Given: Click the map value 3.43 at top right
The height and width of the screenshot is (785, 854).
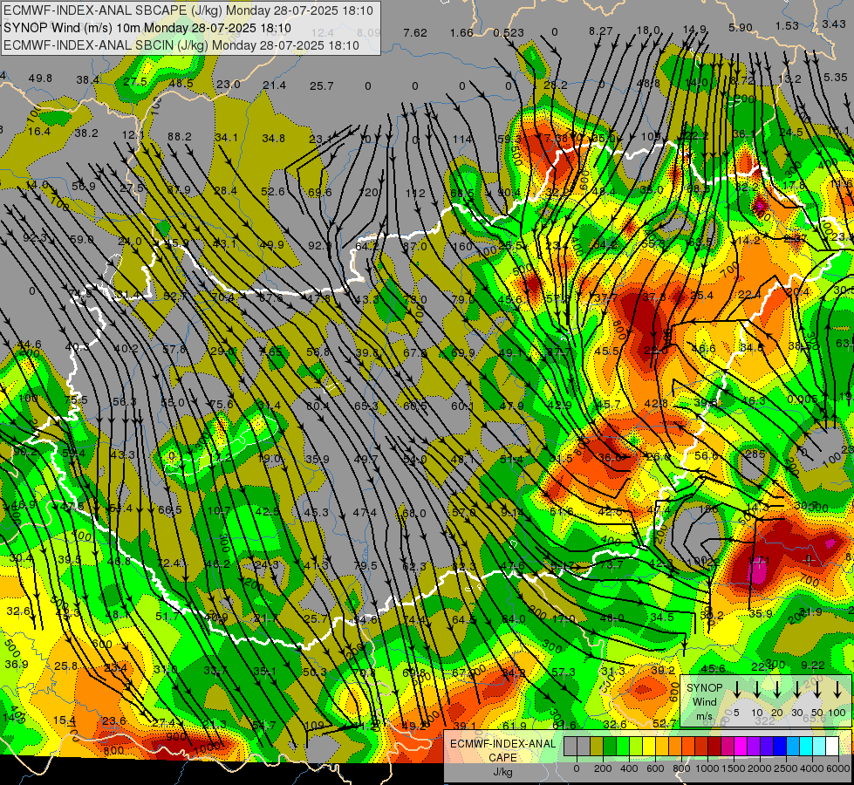Looking at the screenshot, I should [x=834, y=24].
